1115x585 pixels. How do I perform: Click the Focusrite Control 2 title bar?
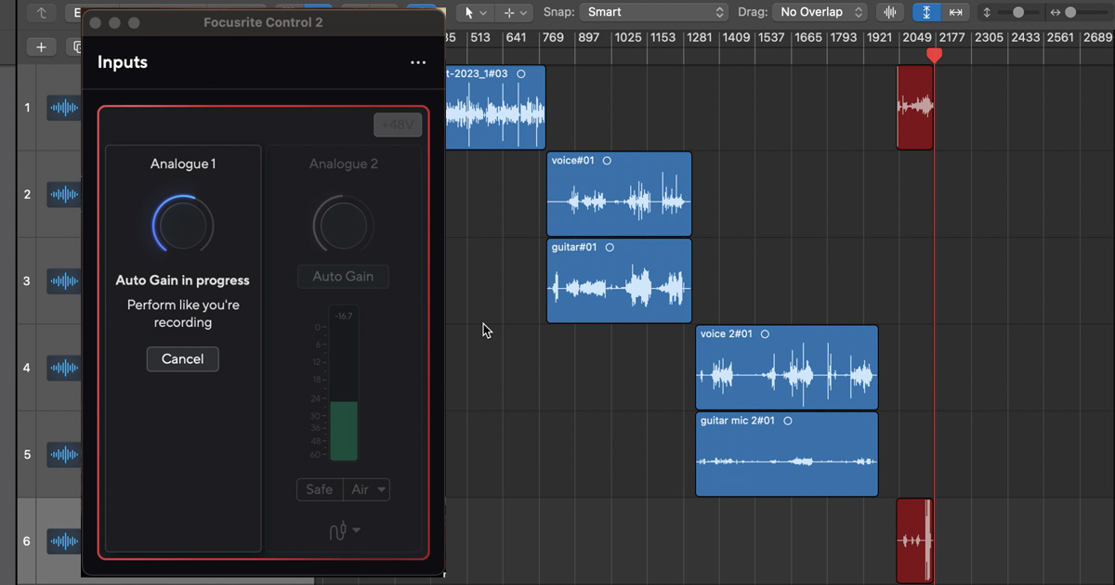tap(263, 21)
